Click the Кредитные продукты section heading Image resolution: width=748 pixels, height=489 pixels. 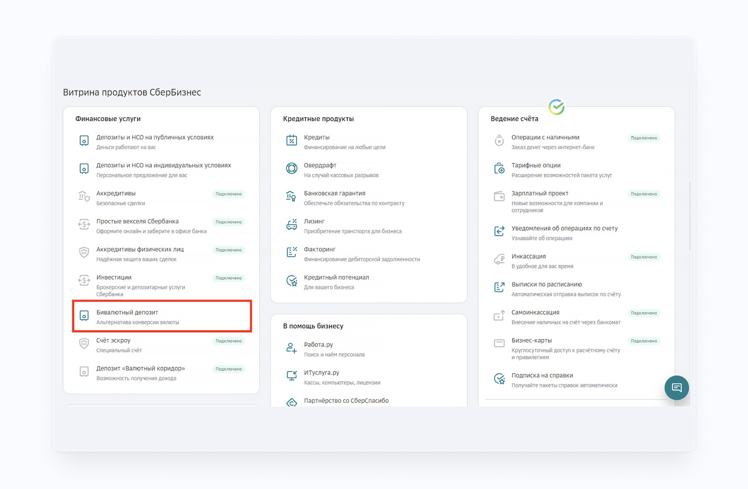[318, 119]
